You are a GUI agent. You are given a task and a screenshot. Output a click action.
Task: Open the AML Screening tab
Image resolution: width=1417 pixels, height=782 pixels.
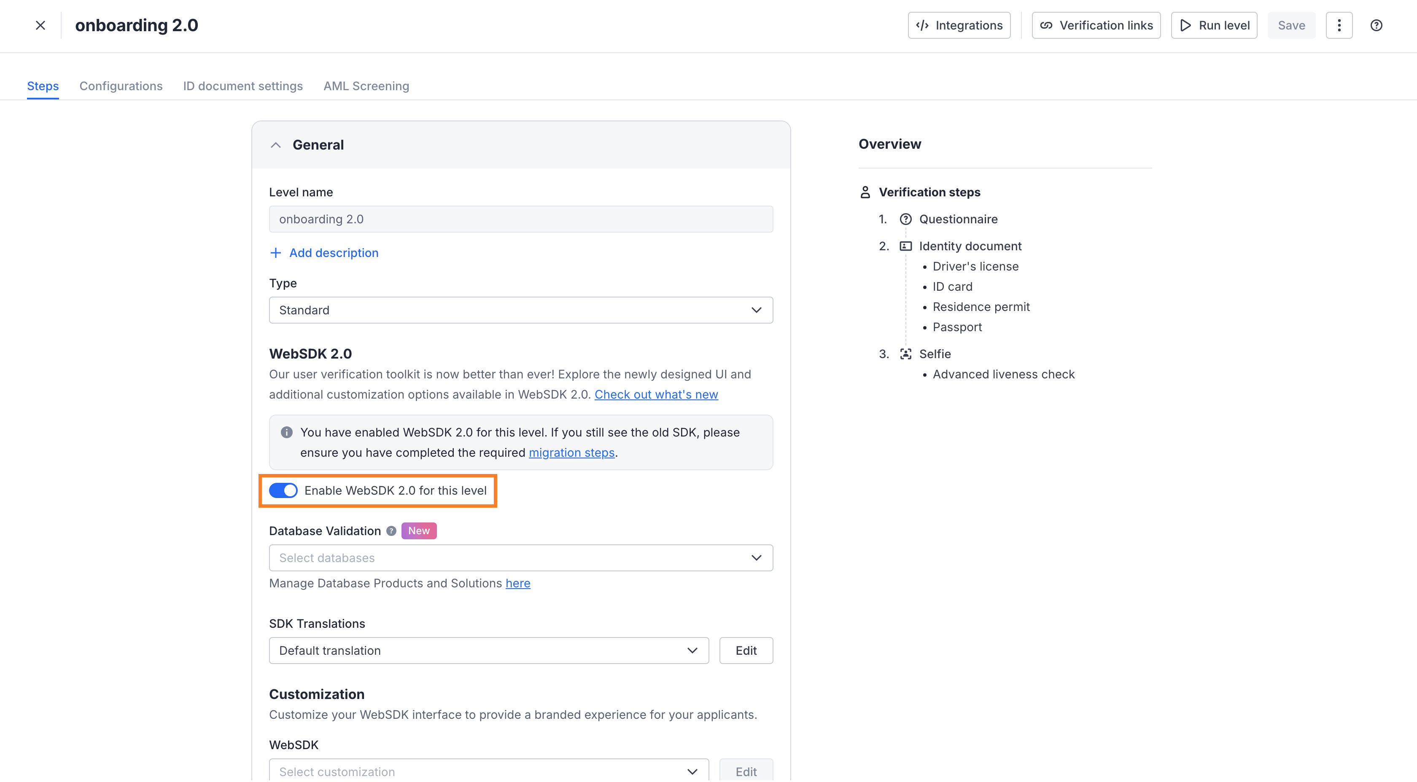tap(366, 86)
